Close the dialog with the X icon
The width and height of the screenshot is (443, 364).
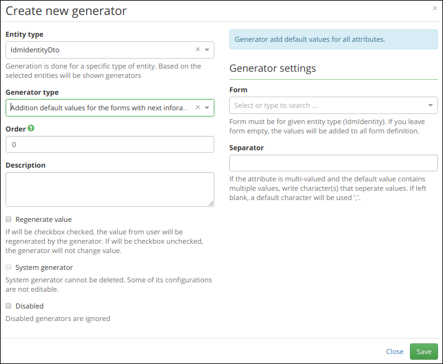(x=435, y=8)
